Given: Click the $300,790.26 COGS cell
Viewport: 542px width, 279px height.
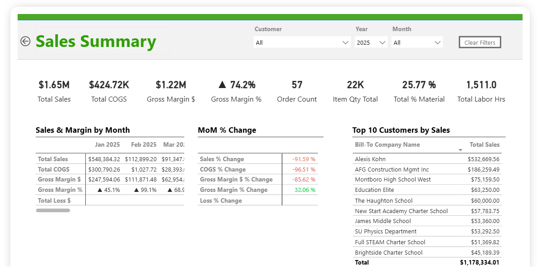Looking at the screenshot, I should pos(104,169).
